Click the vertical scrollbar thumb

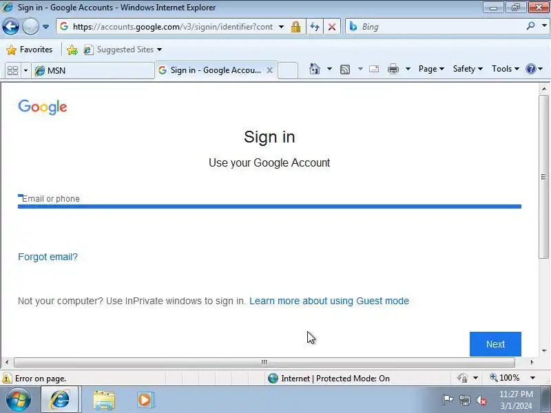[544, 177]
